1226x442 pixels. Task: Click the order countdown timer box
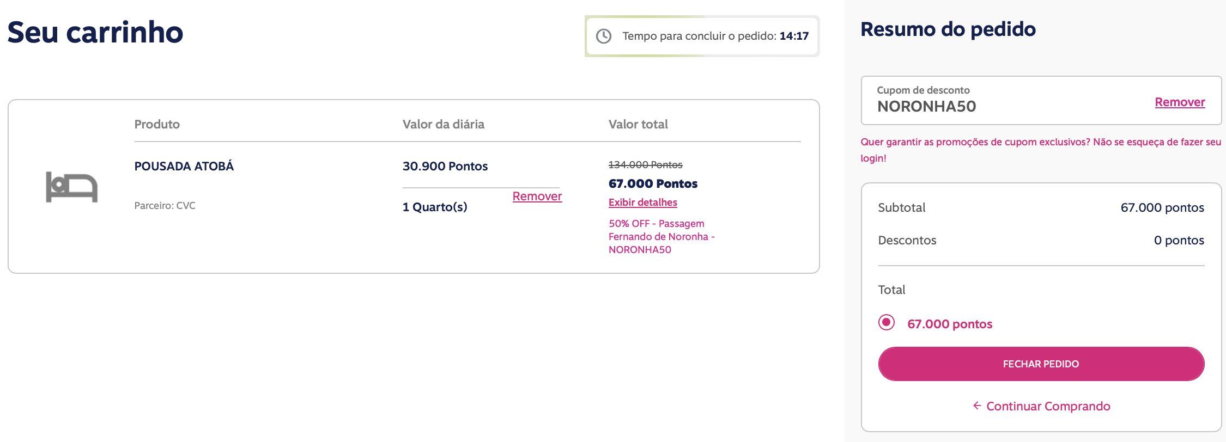pos(702,36)
